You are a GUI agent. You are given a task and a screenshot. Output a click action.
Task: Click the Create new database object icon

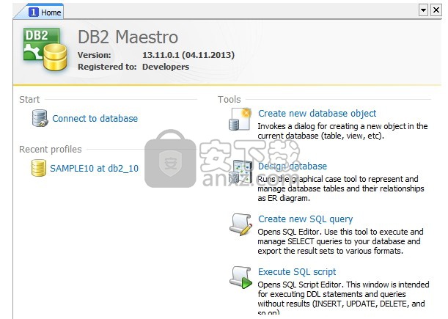pos(240,119)
